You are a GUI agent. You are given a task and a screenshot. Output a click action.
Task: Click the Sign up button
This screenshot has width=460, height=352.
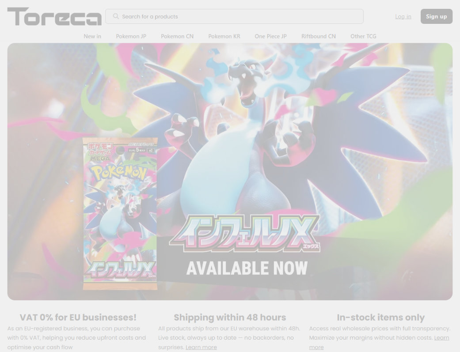436,16
